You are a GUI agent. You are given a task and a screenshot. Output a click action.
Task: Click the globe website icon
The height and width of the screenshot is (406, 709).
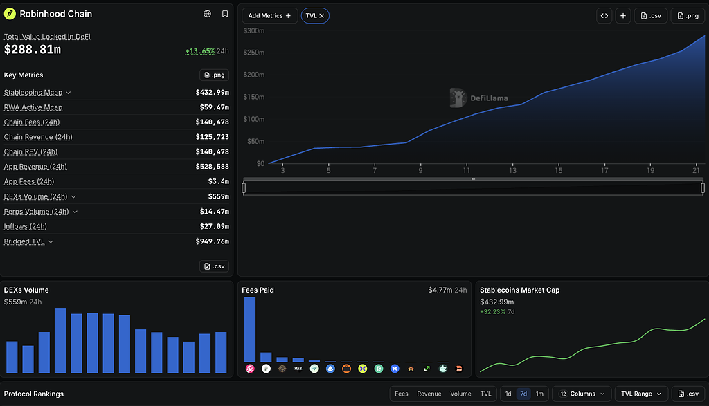tap(207, 14)
